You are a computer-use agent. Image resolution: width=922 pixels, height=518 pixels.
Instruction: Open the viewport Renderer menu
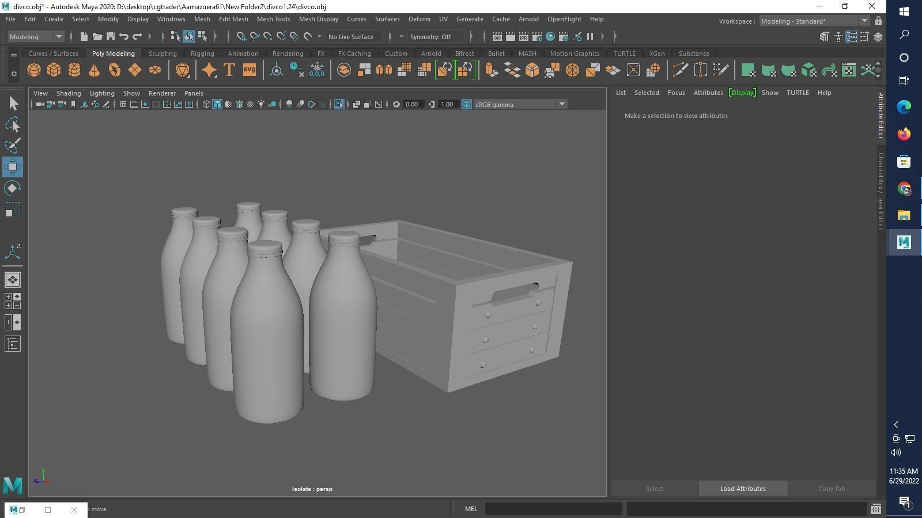coord(162,93)
